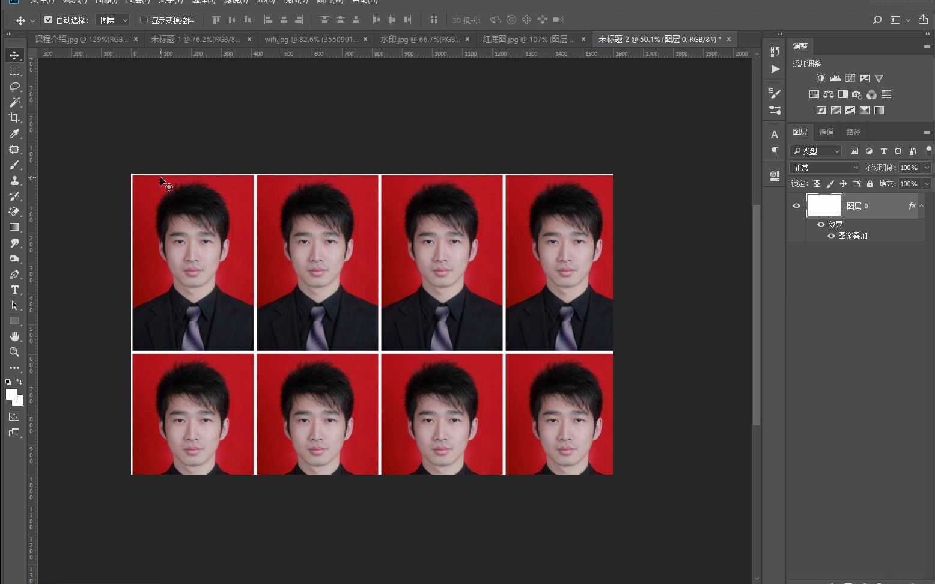Open the search icon in options bar
Image resolution: width=935 pixels, height=584 pixels.
coord(877,20)
